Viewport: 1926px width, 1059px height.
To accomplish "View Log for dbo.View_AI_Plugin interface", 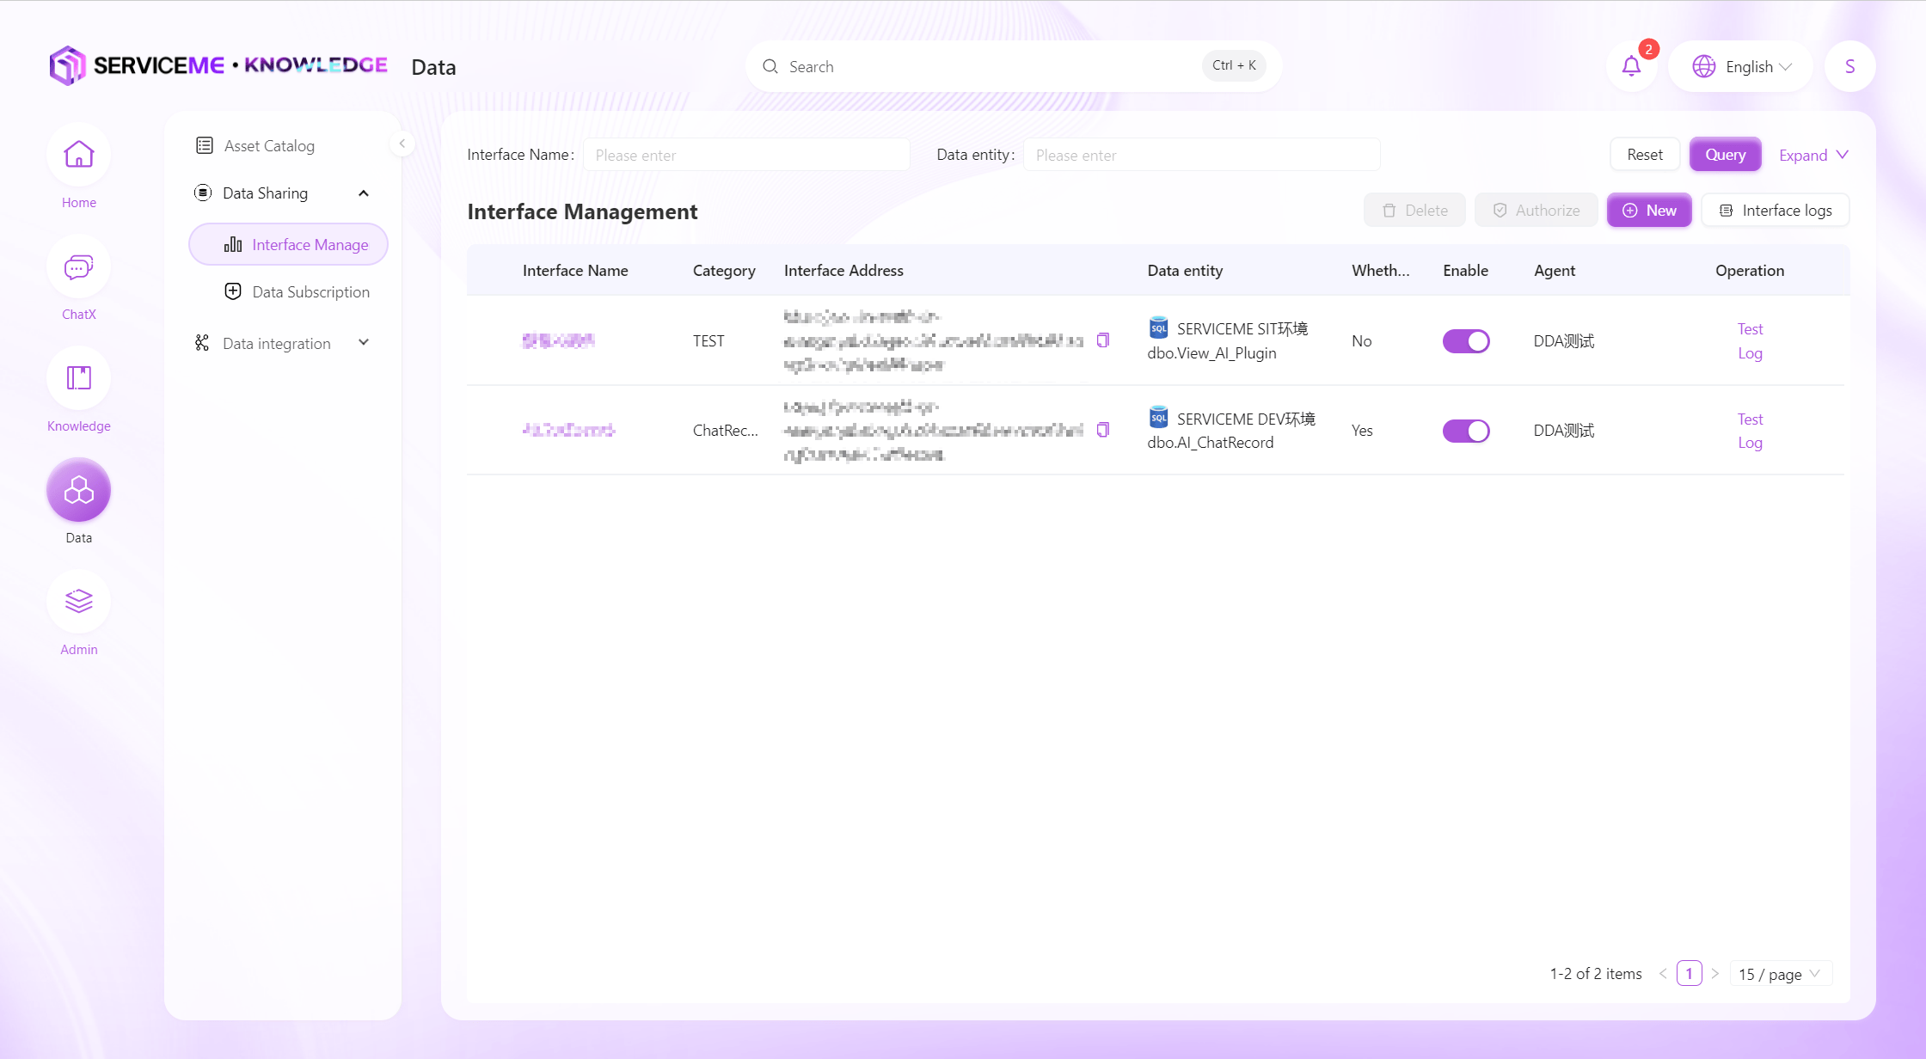I will (x=1750, y=353).
